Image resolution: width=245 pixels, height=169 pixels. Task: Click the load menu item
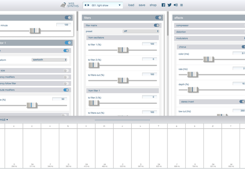pos(131,5)
